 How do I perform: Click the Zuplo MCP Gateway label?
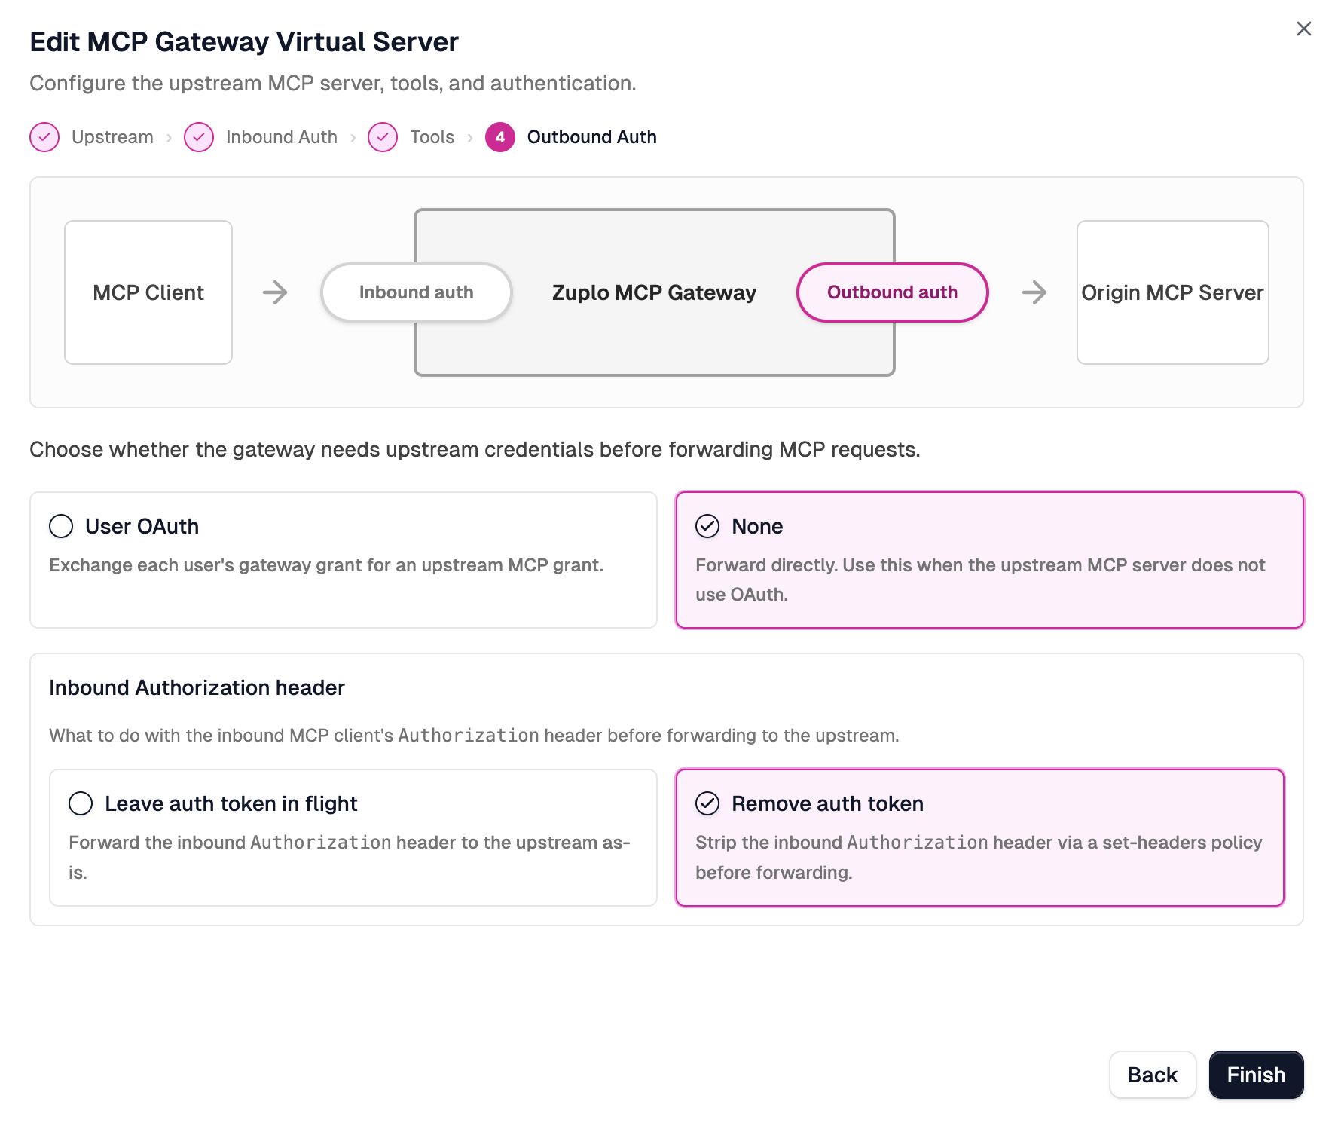coord(654,292)
